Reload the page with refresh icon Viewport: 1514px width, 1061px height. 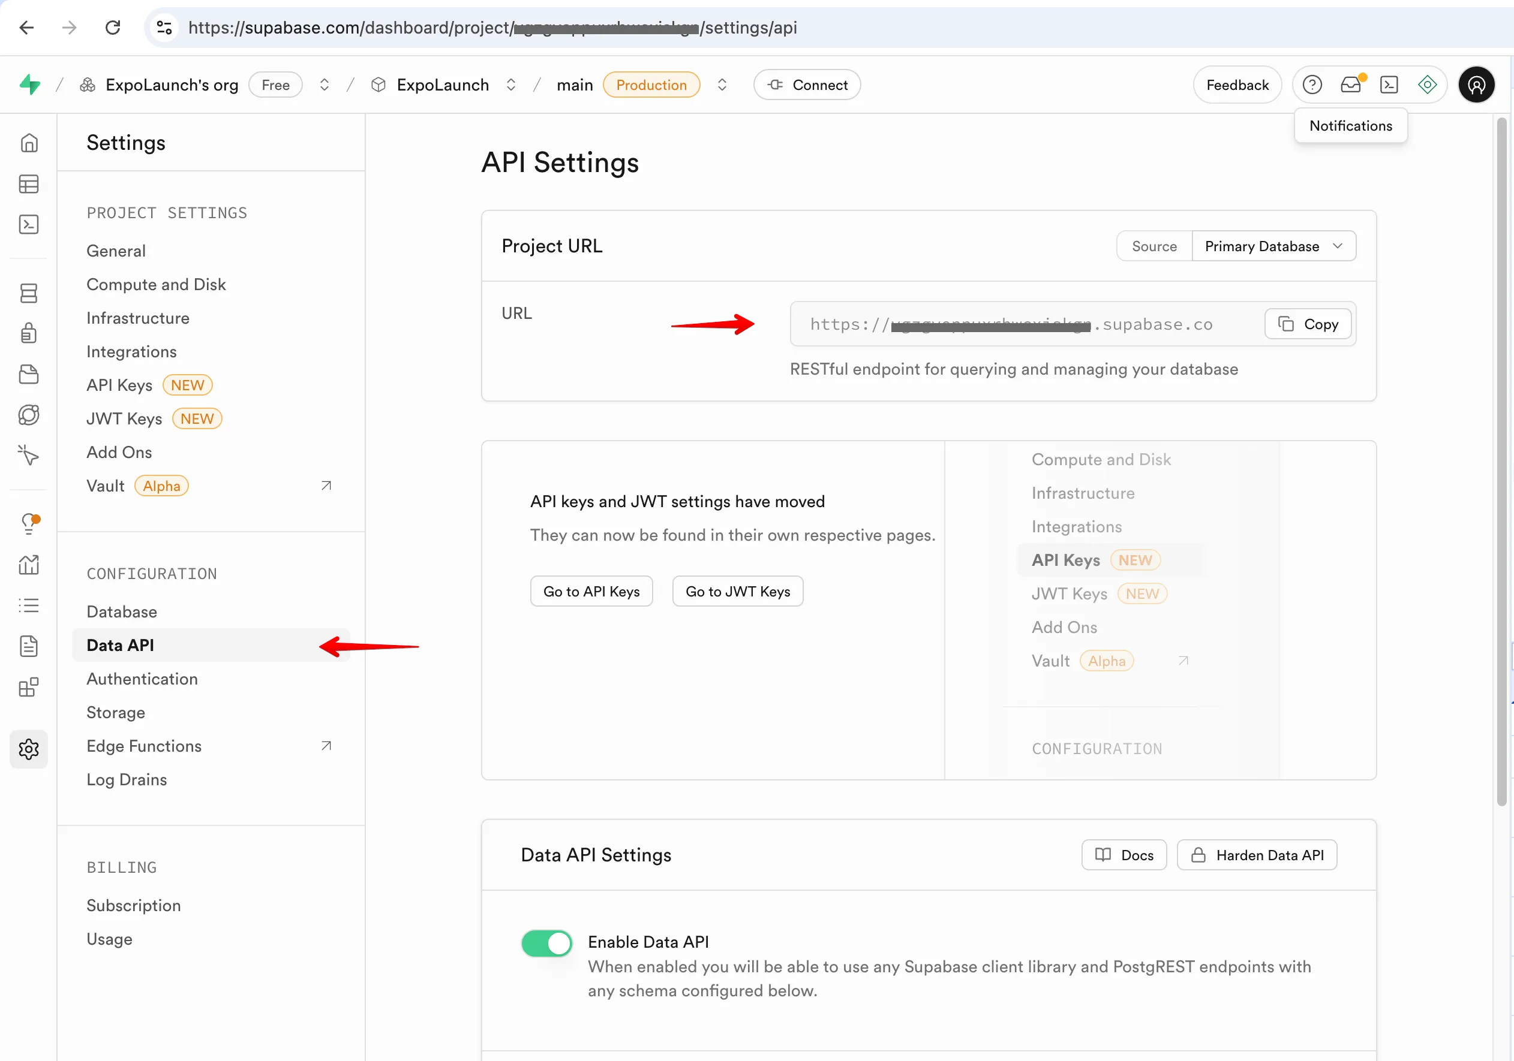pos(113,28)
